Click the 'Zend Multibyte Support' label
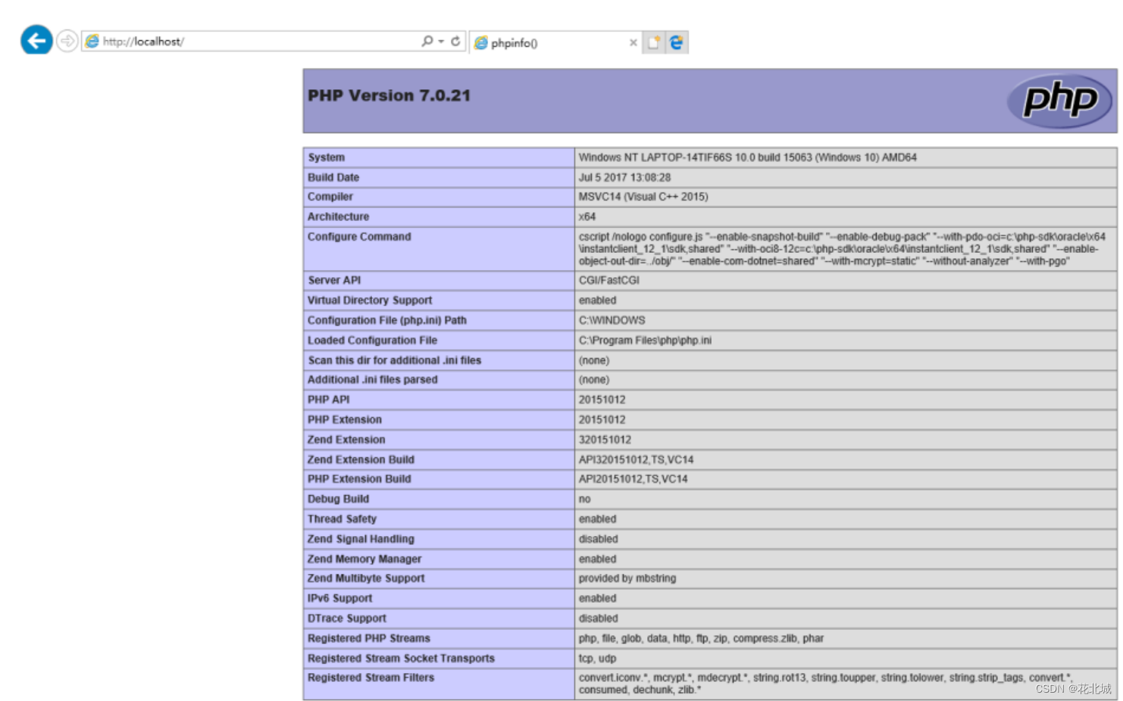This screenshot has width=1123, height=701. point(366,578)
